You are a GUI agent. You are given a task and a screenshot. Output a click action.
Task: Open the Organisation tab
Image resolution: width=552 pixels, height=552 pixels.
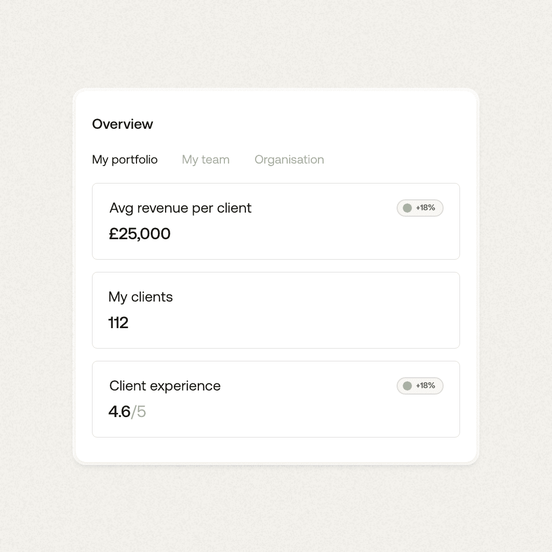tap(289, 159)
